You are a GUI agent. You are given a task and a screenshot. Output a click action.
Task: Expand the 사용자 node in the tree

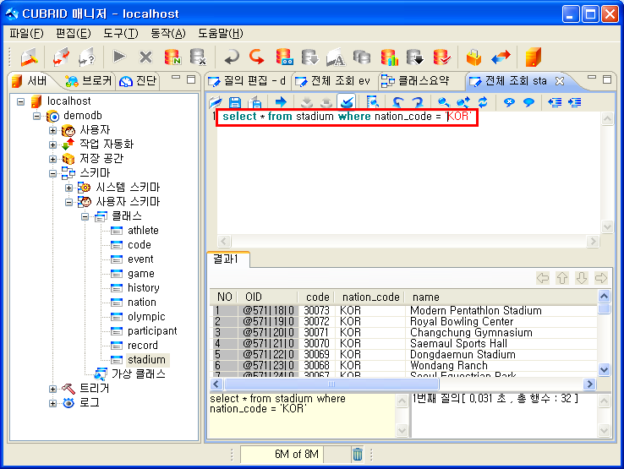pos(53,130)
